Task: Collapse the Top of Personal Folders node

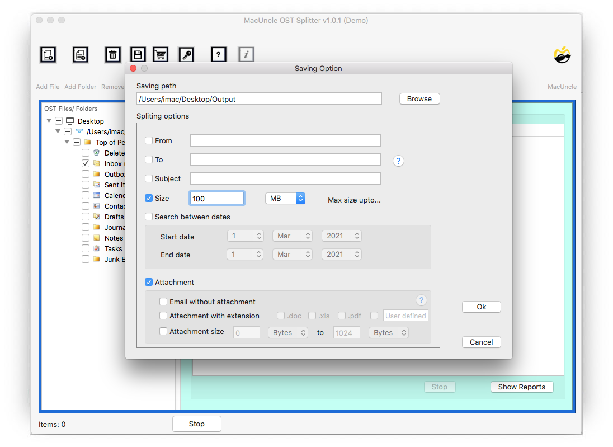Action: click(x=67, y=142)
